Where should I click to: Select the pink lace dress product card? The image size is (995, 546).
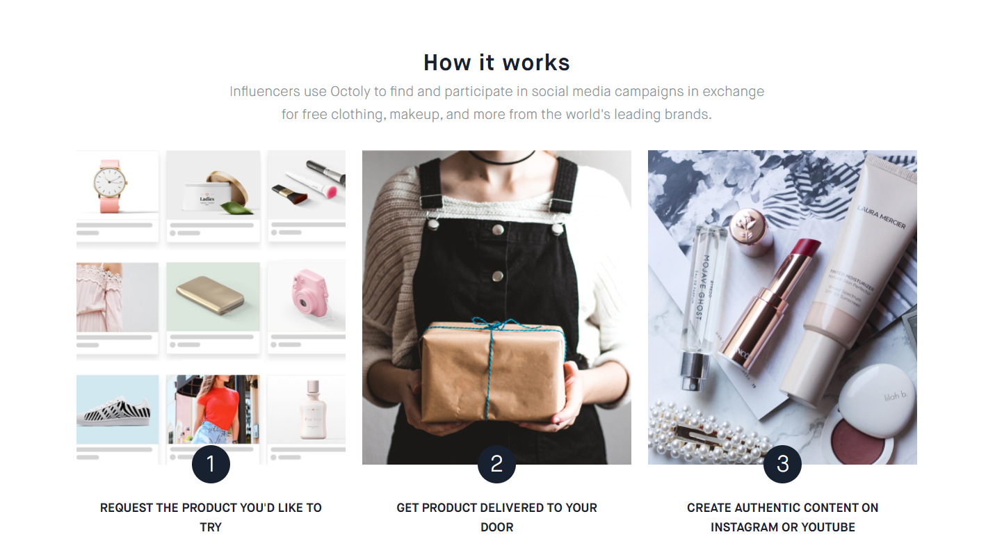[x=118, y=307]
